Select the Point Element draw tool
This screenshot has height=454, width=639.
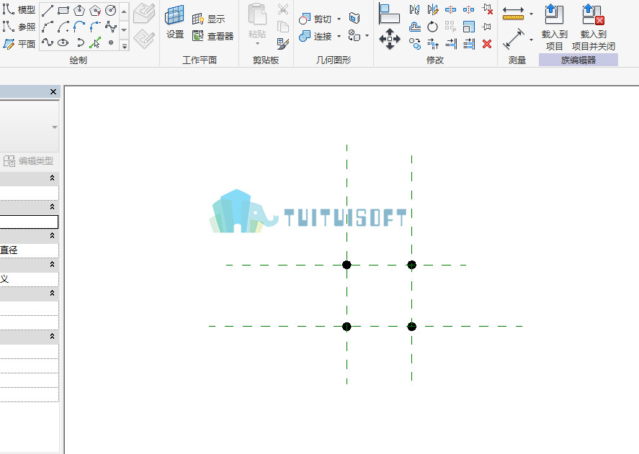pos(110,42)
